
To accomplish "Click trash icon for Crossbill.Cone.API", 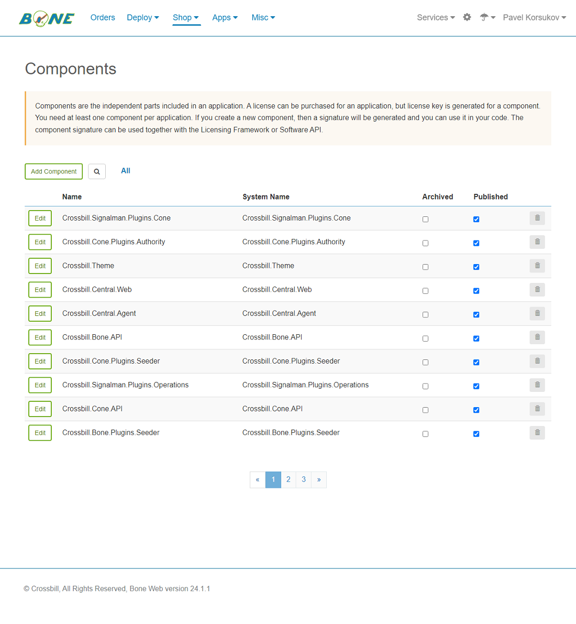I will point(537,409).
